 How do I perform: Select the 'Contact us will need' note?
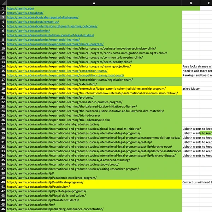tap(197, 182)
